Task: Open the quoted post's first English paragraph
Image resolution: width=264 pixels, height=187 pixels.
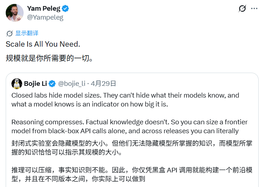Action: (x=125, y=100)
